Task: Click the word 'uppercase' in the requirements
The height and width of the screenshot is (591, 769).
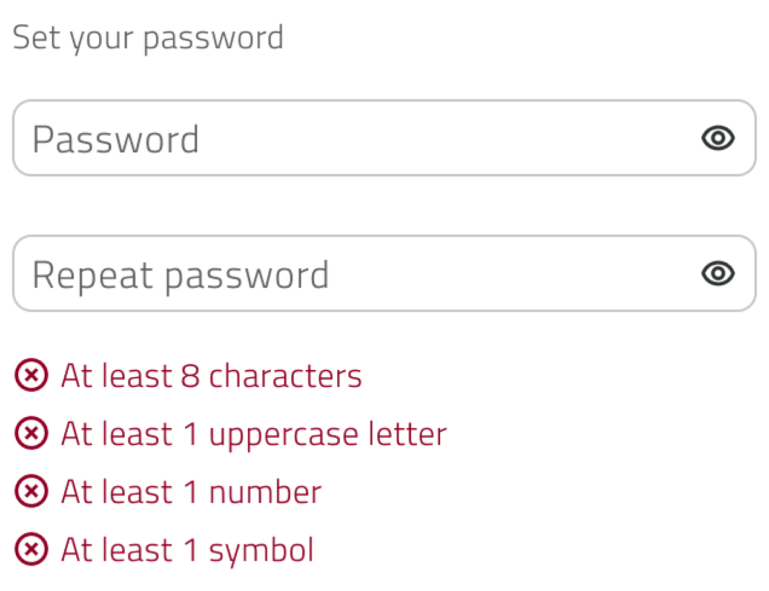Action: coord(275,436)
